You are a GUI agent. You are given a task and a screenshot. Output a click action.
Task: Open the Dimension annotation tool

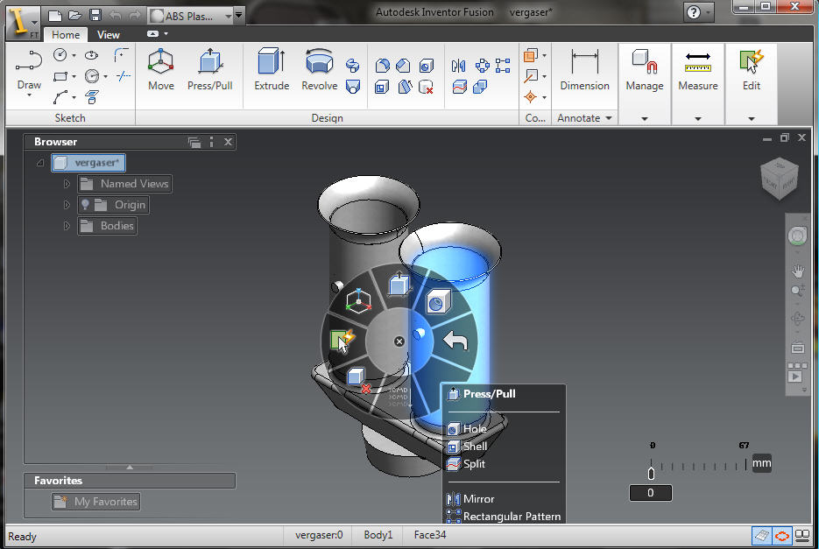click(x=584, y=69)
